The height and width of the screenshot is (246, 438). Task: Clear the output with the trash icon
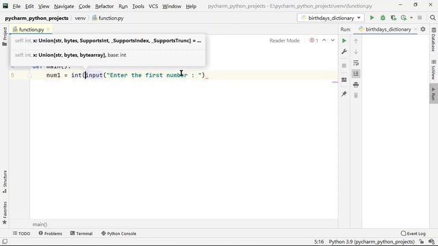tap(356, 96)
